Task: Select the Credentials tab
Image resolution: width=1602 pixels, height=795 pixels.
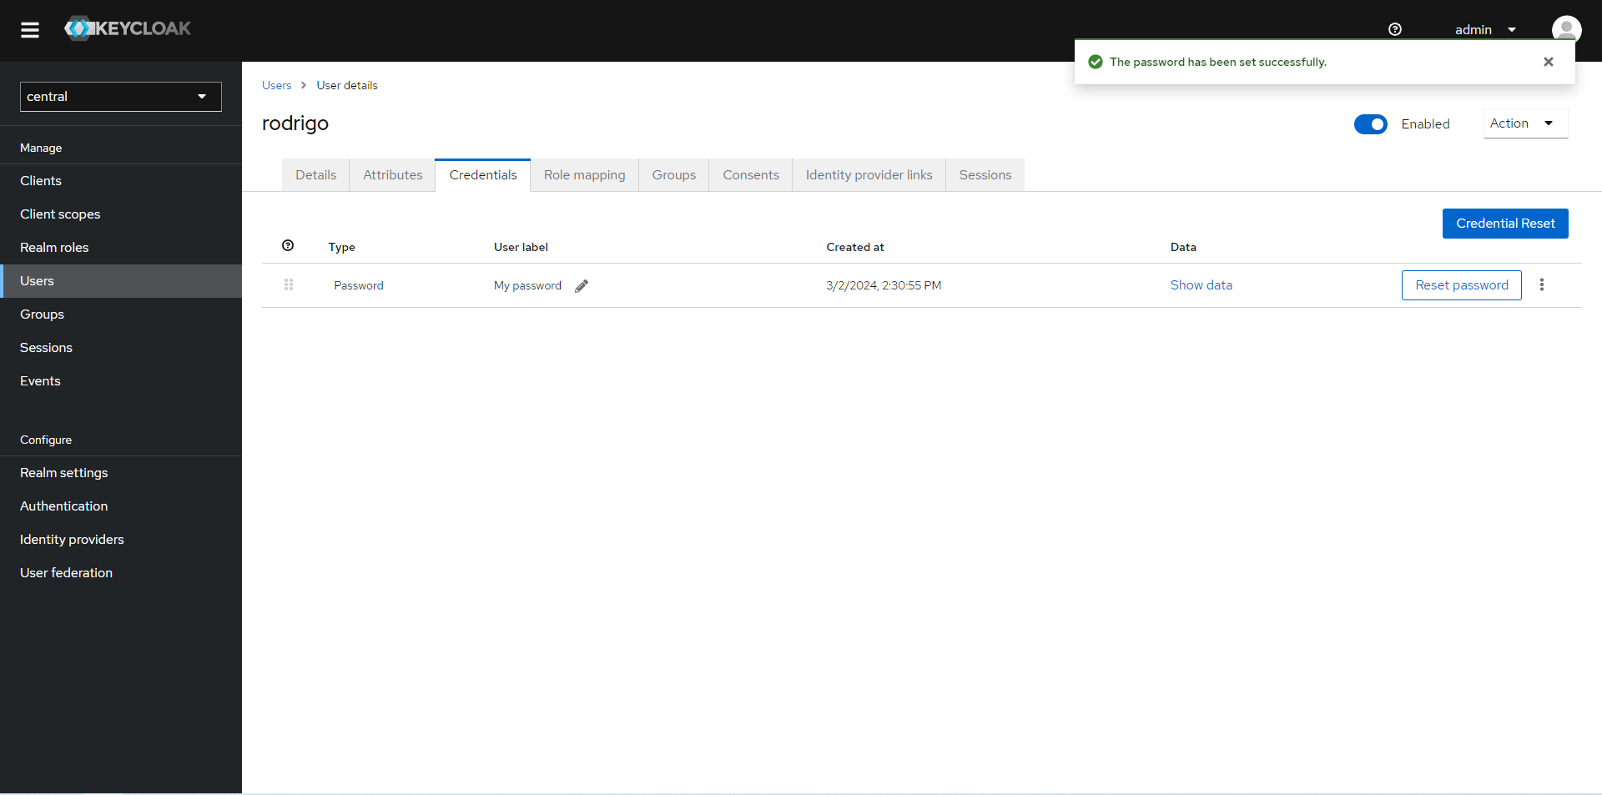Action: tap(483, 175)
